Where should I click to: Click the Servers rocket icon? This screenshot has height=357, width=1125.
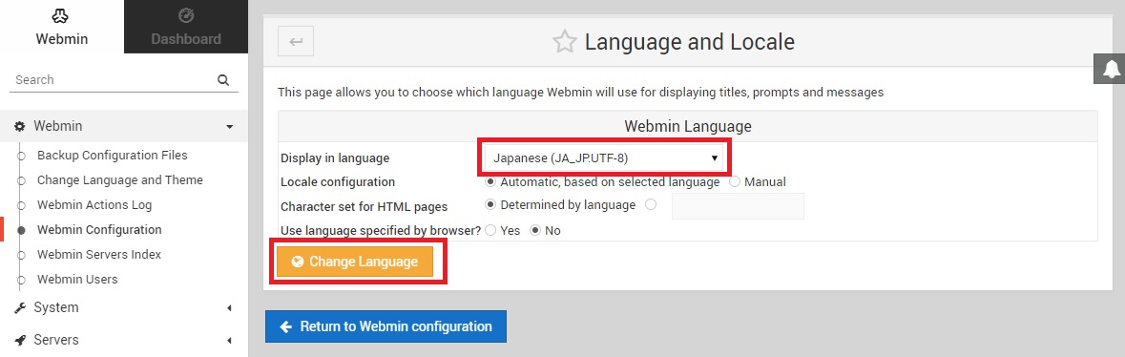point(20,341)
